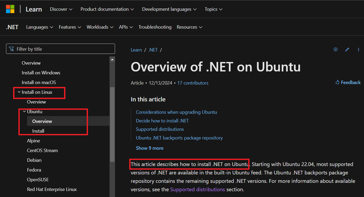The height and width of the screenshot is (197, 364).
Task: Open the Alpine tree item
Action: point(34,141)
